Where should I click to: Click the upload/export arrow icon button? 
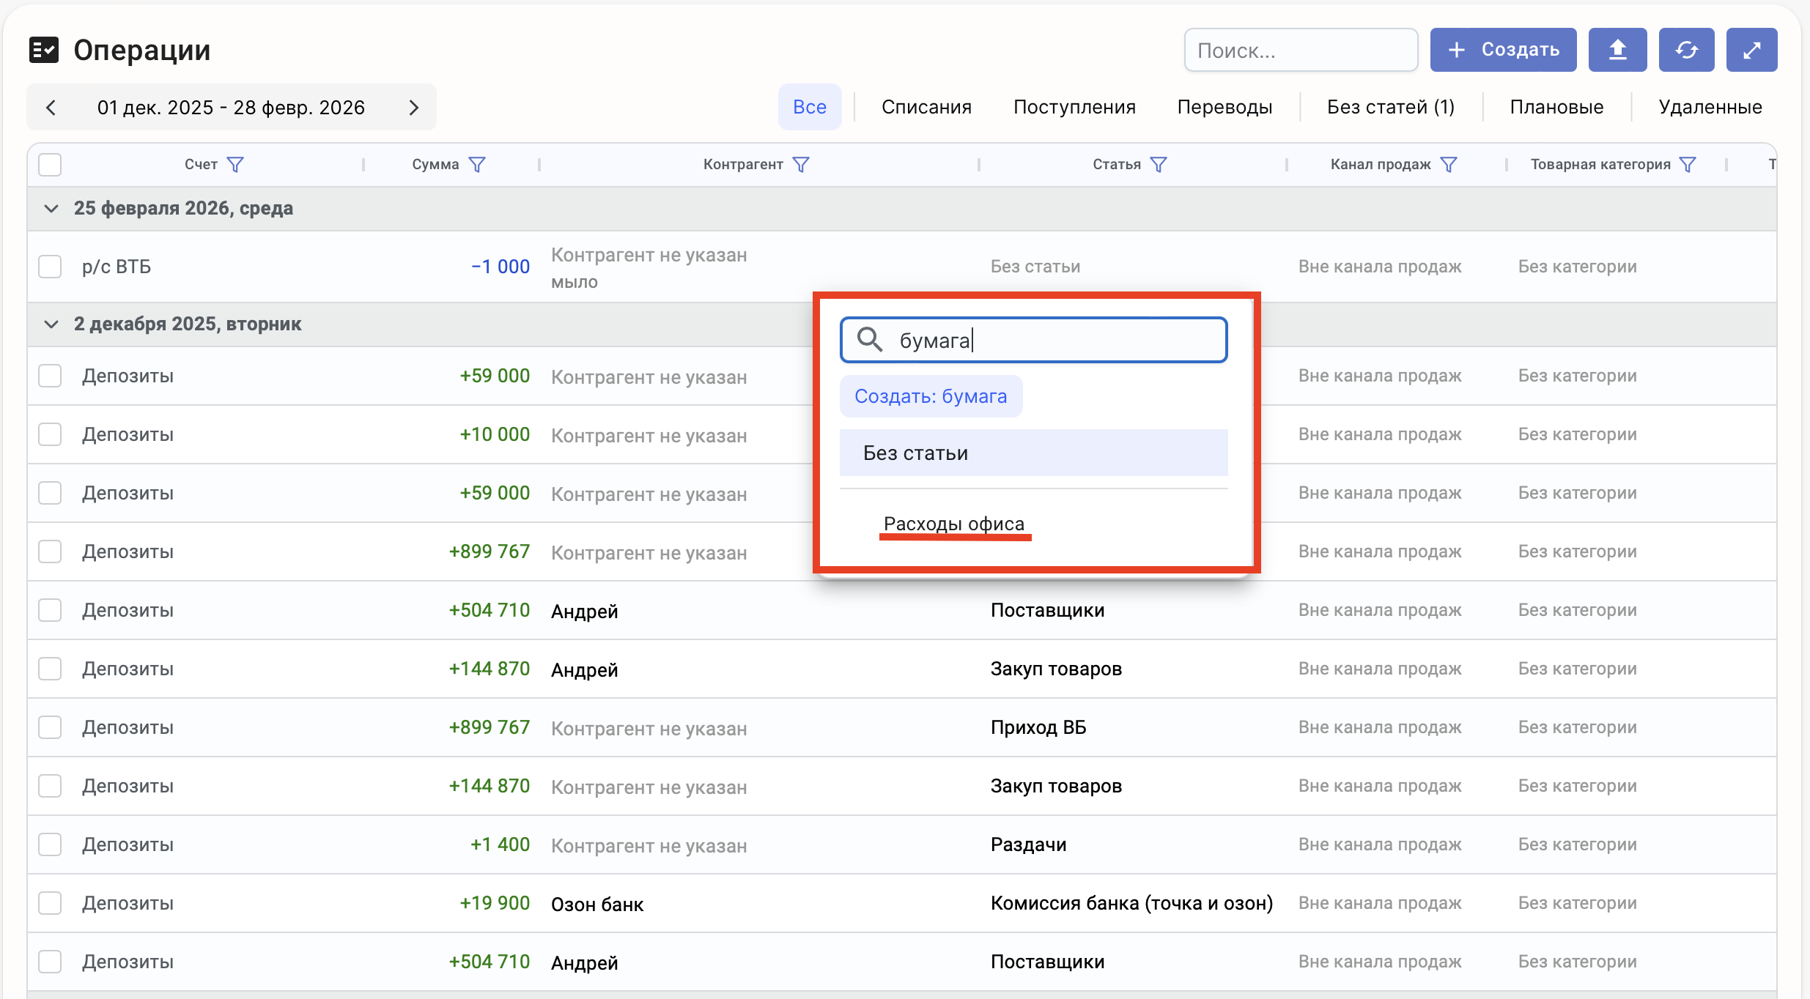point(1617,50)
